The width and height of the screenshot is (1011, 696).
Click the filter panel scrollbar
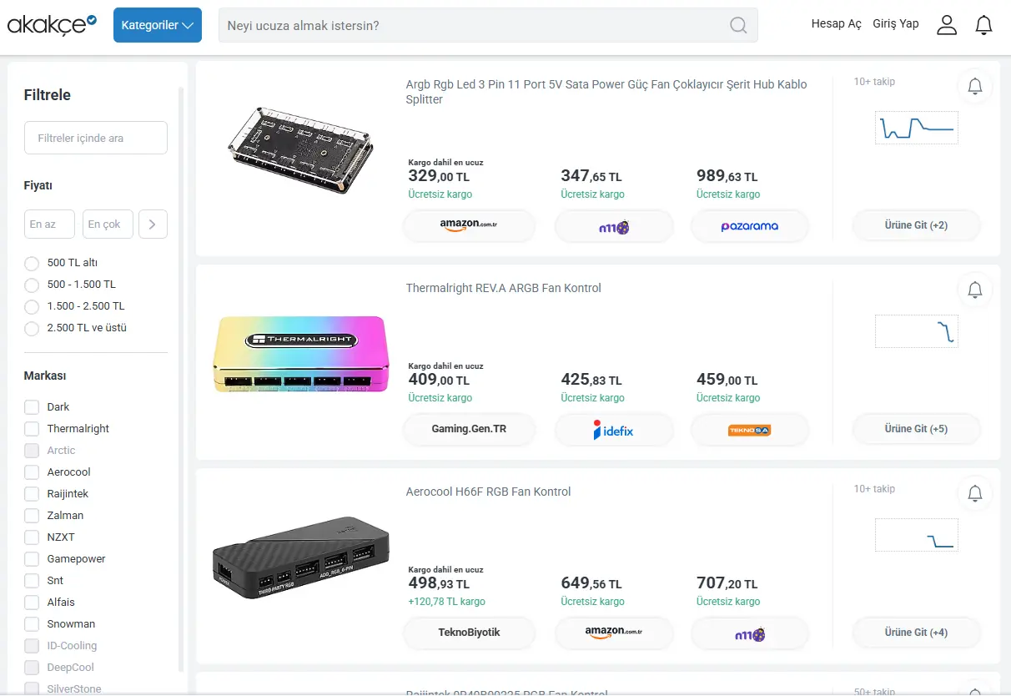pos(182,380)
